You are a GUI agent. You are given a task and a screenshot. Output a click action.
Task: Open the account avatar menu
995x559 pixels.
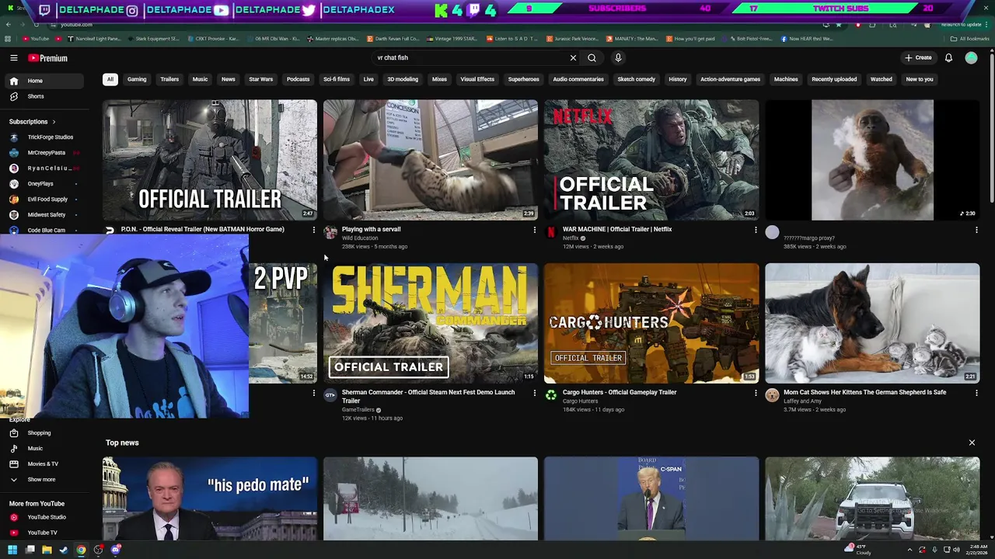point(971,58)
